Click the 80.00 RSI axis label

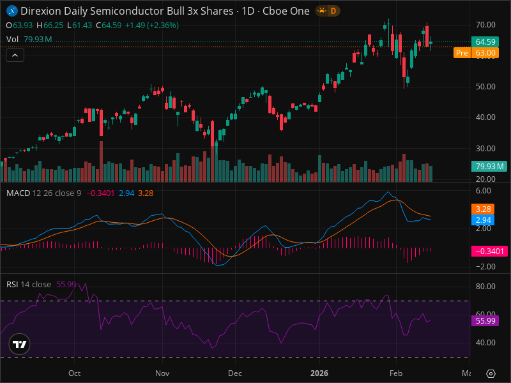coord(485,287)
